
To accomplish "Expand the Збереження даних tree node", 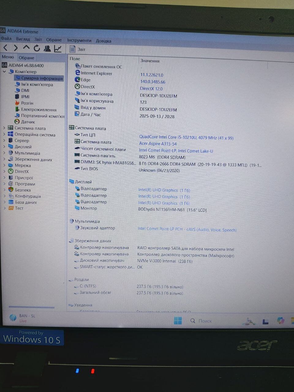I will pyautogui.click(x=4, y=159).
